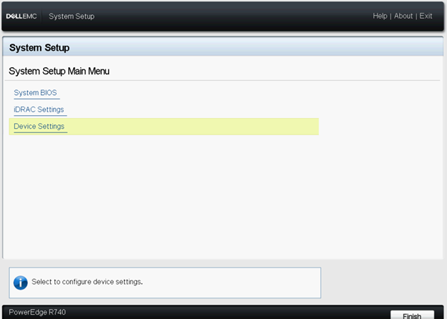This screenshot has height=319, width=447.
Task: Exit System Setup via Exit link
Action: (x=426, y=16)
